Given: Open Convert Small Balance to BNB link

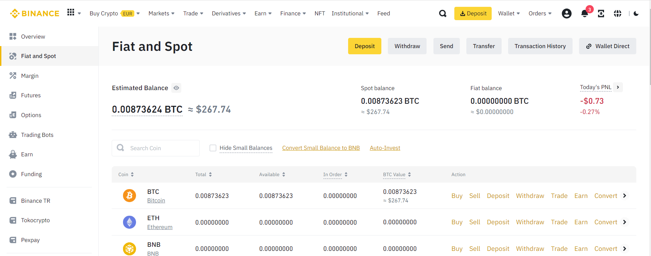Looking at the screenshot, I should click(x=321, y=148).
